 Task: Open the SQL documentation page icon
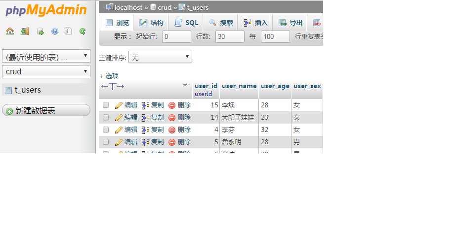pos(68,31)
